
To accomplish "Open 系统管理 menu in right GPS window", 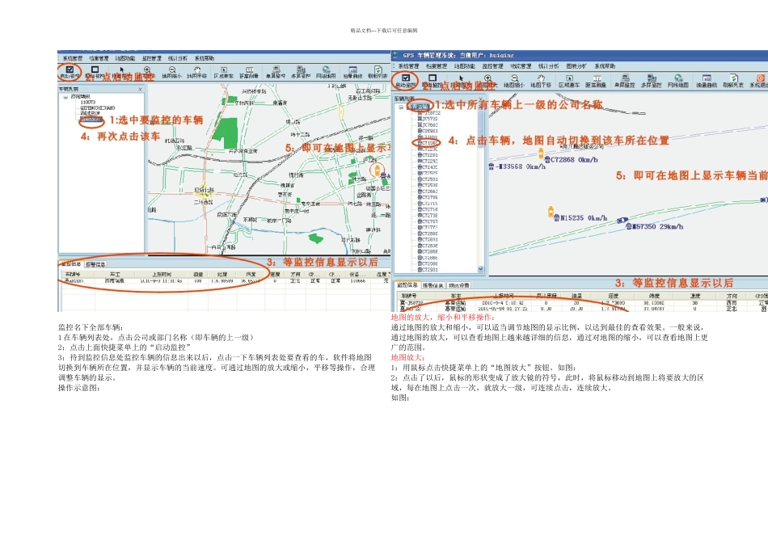I will tap(408, 65).
